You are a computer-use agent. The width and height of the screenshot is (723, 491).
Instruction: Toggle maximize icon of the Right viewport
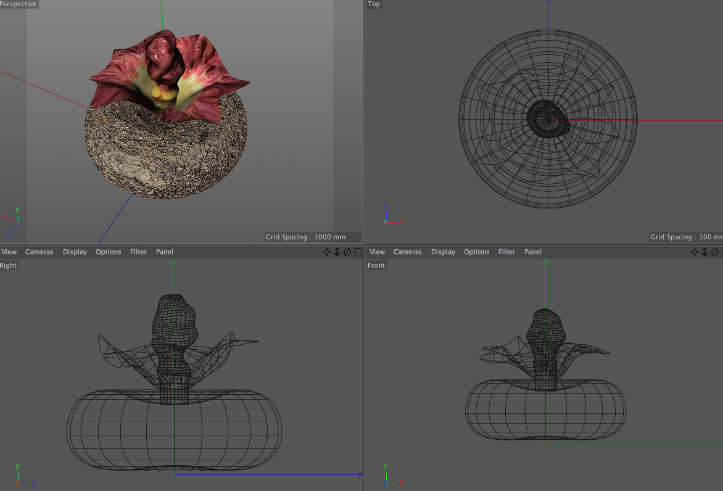point(358,252)
